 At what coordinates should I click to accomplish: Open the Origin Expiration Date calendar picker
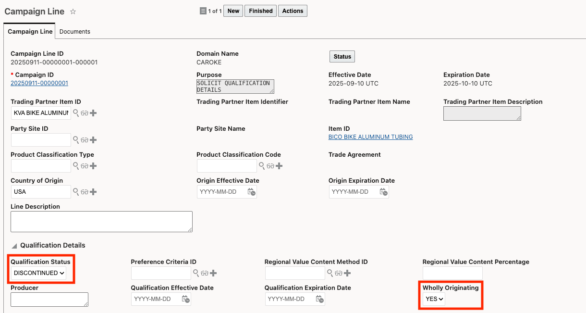click(x=383, y=192)
